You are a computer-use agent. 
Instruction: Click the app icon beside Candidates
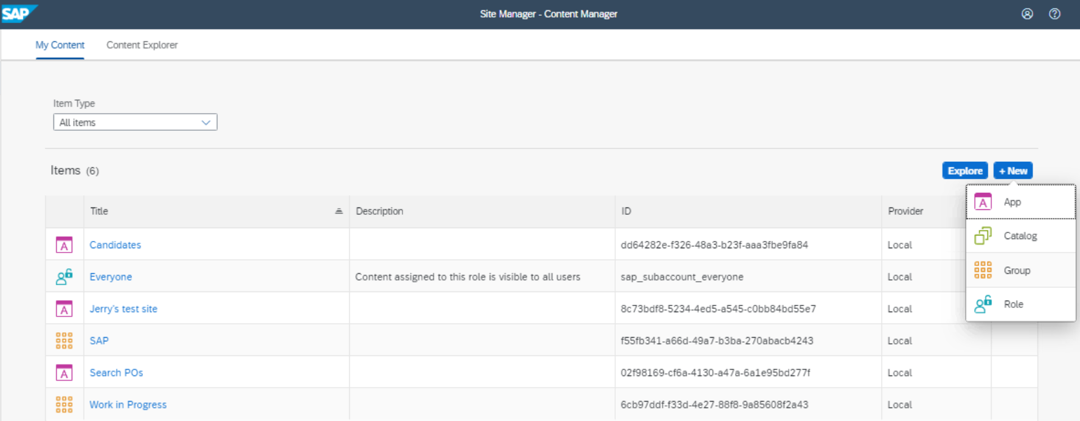[x=64, y=245]
